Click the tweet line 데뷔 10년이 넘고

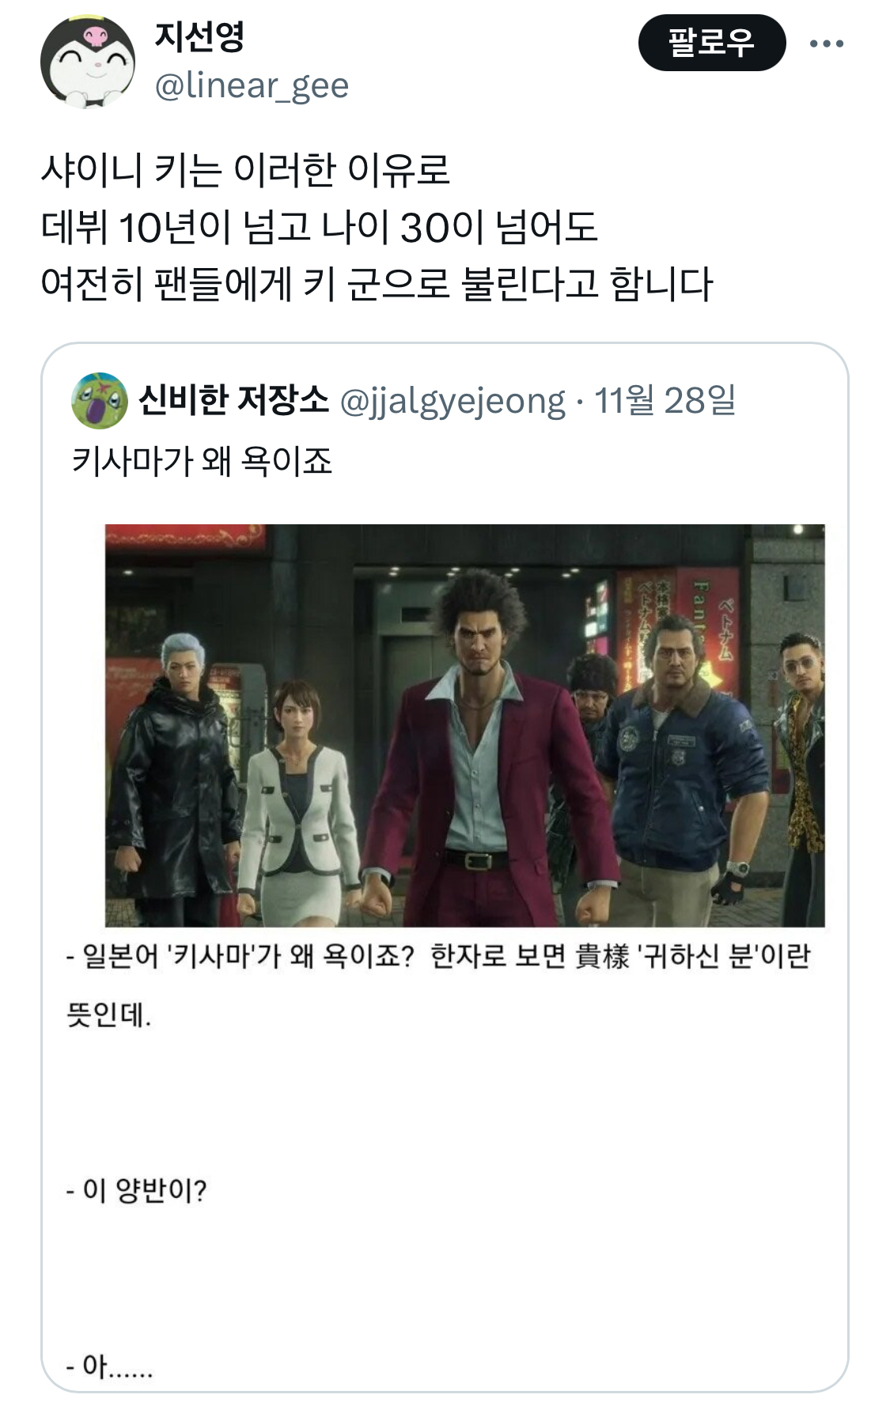(319, 227)
